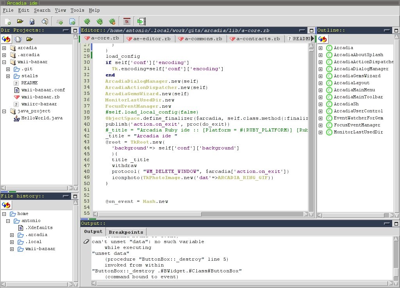Expand the arcadia project folder

pos(4,48)
